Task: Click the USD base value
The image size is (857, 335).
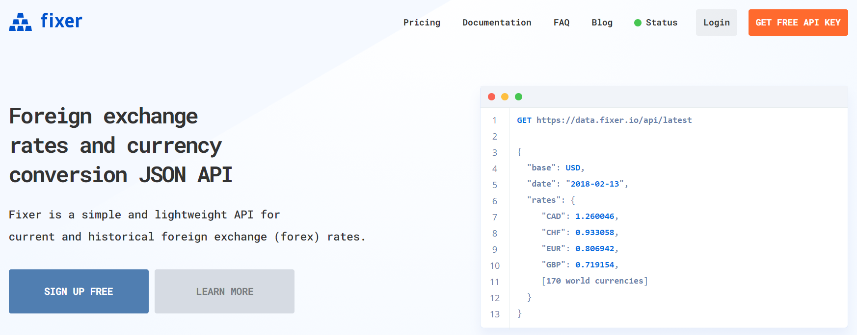Action: [x=573, y=167]
